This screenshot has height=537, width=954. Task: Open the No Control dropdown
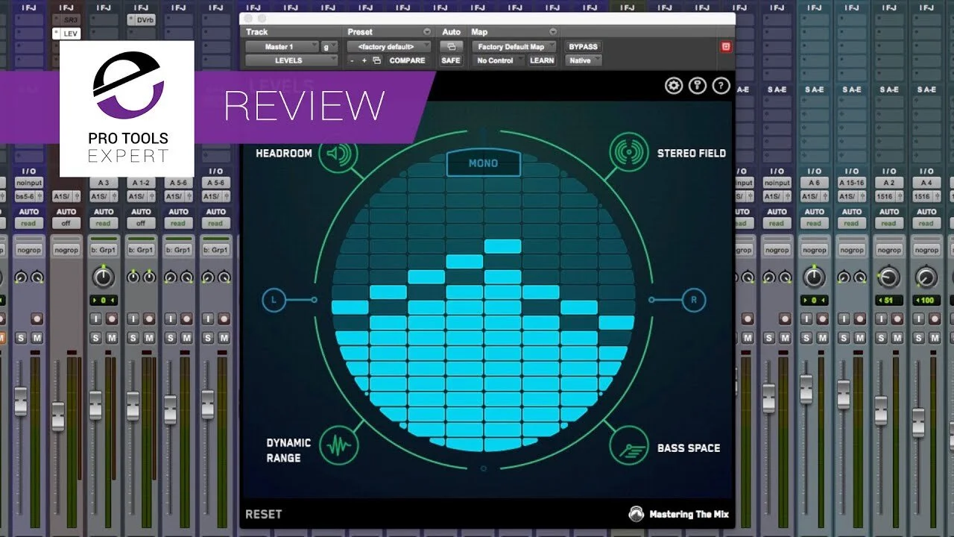[x=498, y=60]
